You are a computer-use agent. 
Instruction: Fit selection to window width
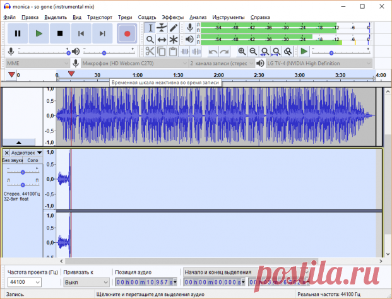pyautogui.click(x=264, y=52)
